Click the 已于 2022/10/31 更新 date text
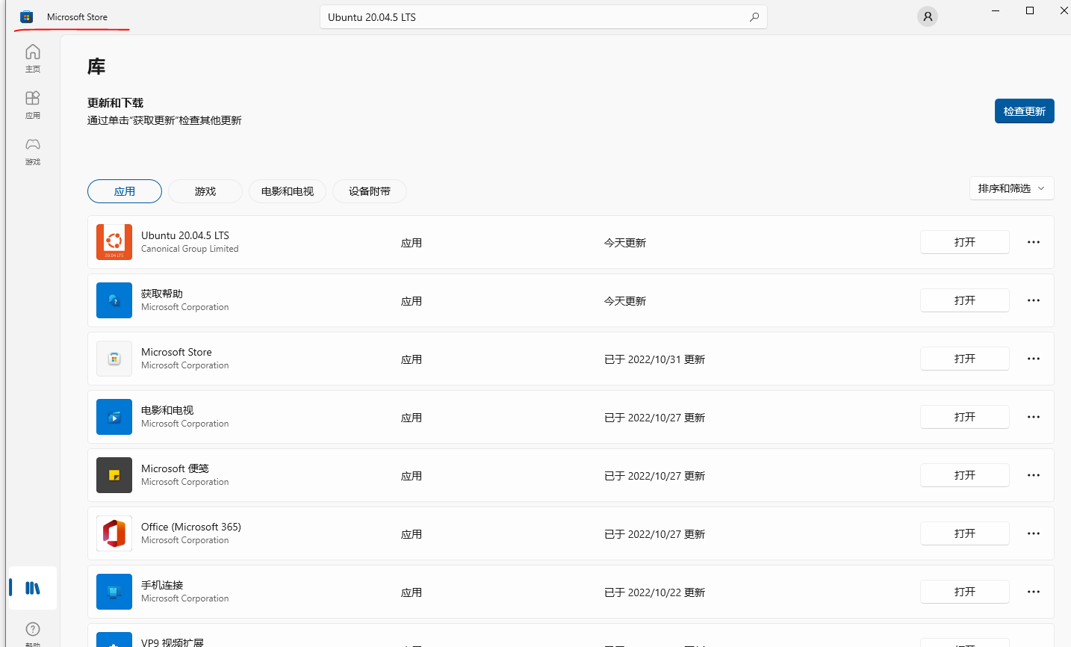The width and height of the screenshot is (1071, 647). (654, 359)
